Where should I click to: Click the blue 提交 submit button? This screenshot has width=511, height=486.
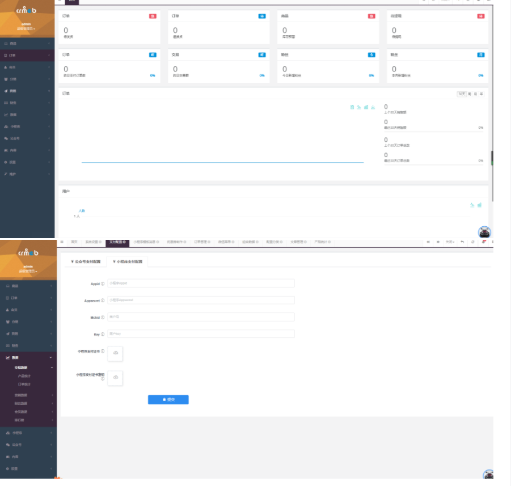click(168, 400)
